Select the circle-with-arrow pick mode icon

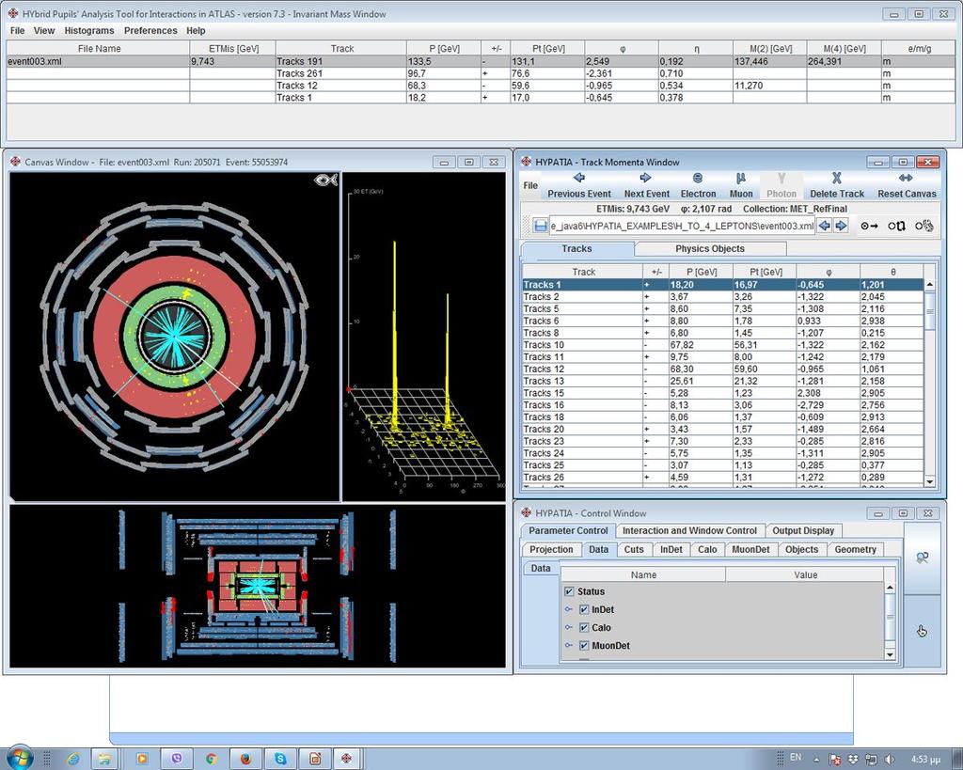[x=869, y=226]
